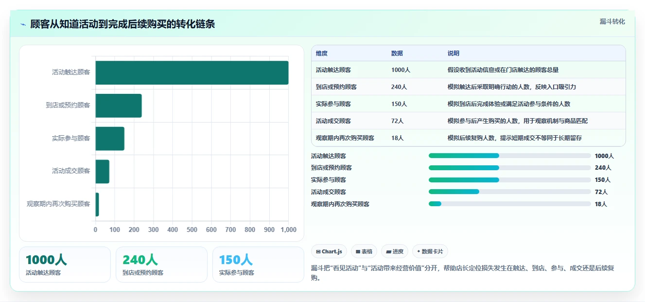Viewport: 645px width, 302px height.
Task: Click the 漏斗转化 tag in the header
Action: pos(612,22)
